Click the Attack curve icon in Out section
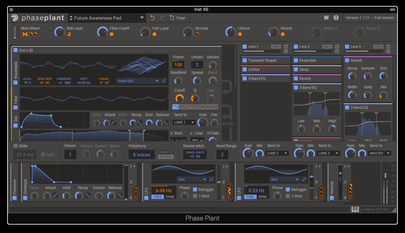 click(114, 123)
